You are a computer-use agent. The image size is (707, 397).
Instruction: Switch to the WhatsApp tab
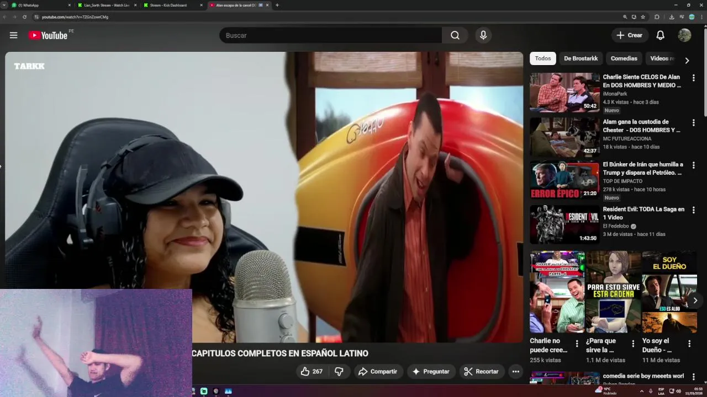[x=41, y=5]
